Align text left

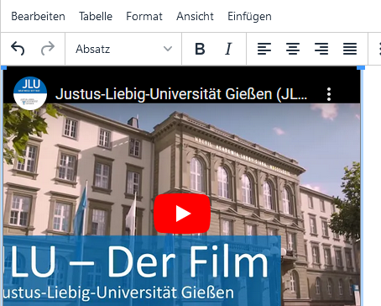point(264,49)
